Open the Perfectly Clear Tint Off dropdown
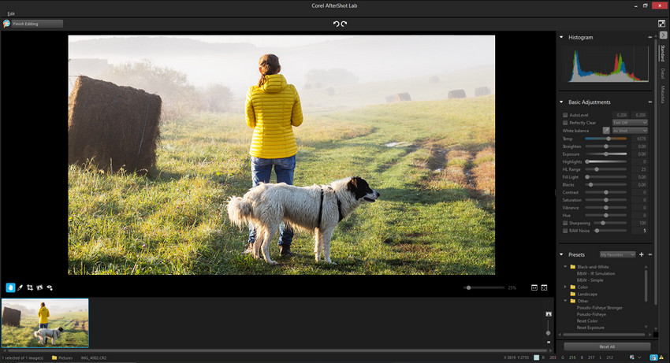This screenshot has height=363, width=670. [630, 123]
